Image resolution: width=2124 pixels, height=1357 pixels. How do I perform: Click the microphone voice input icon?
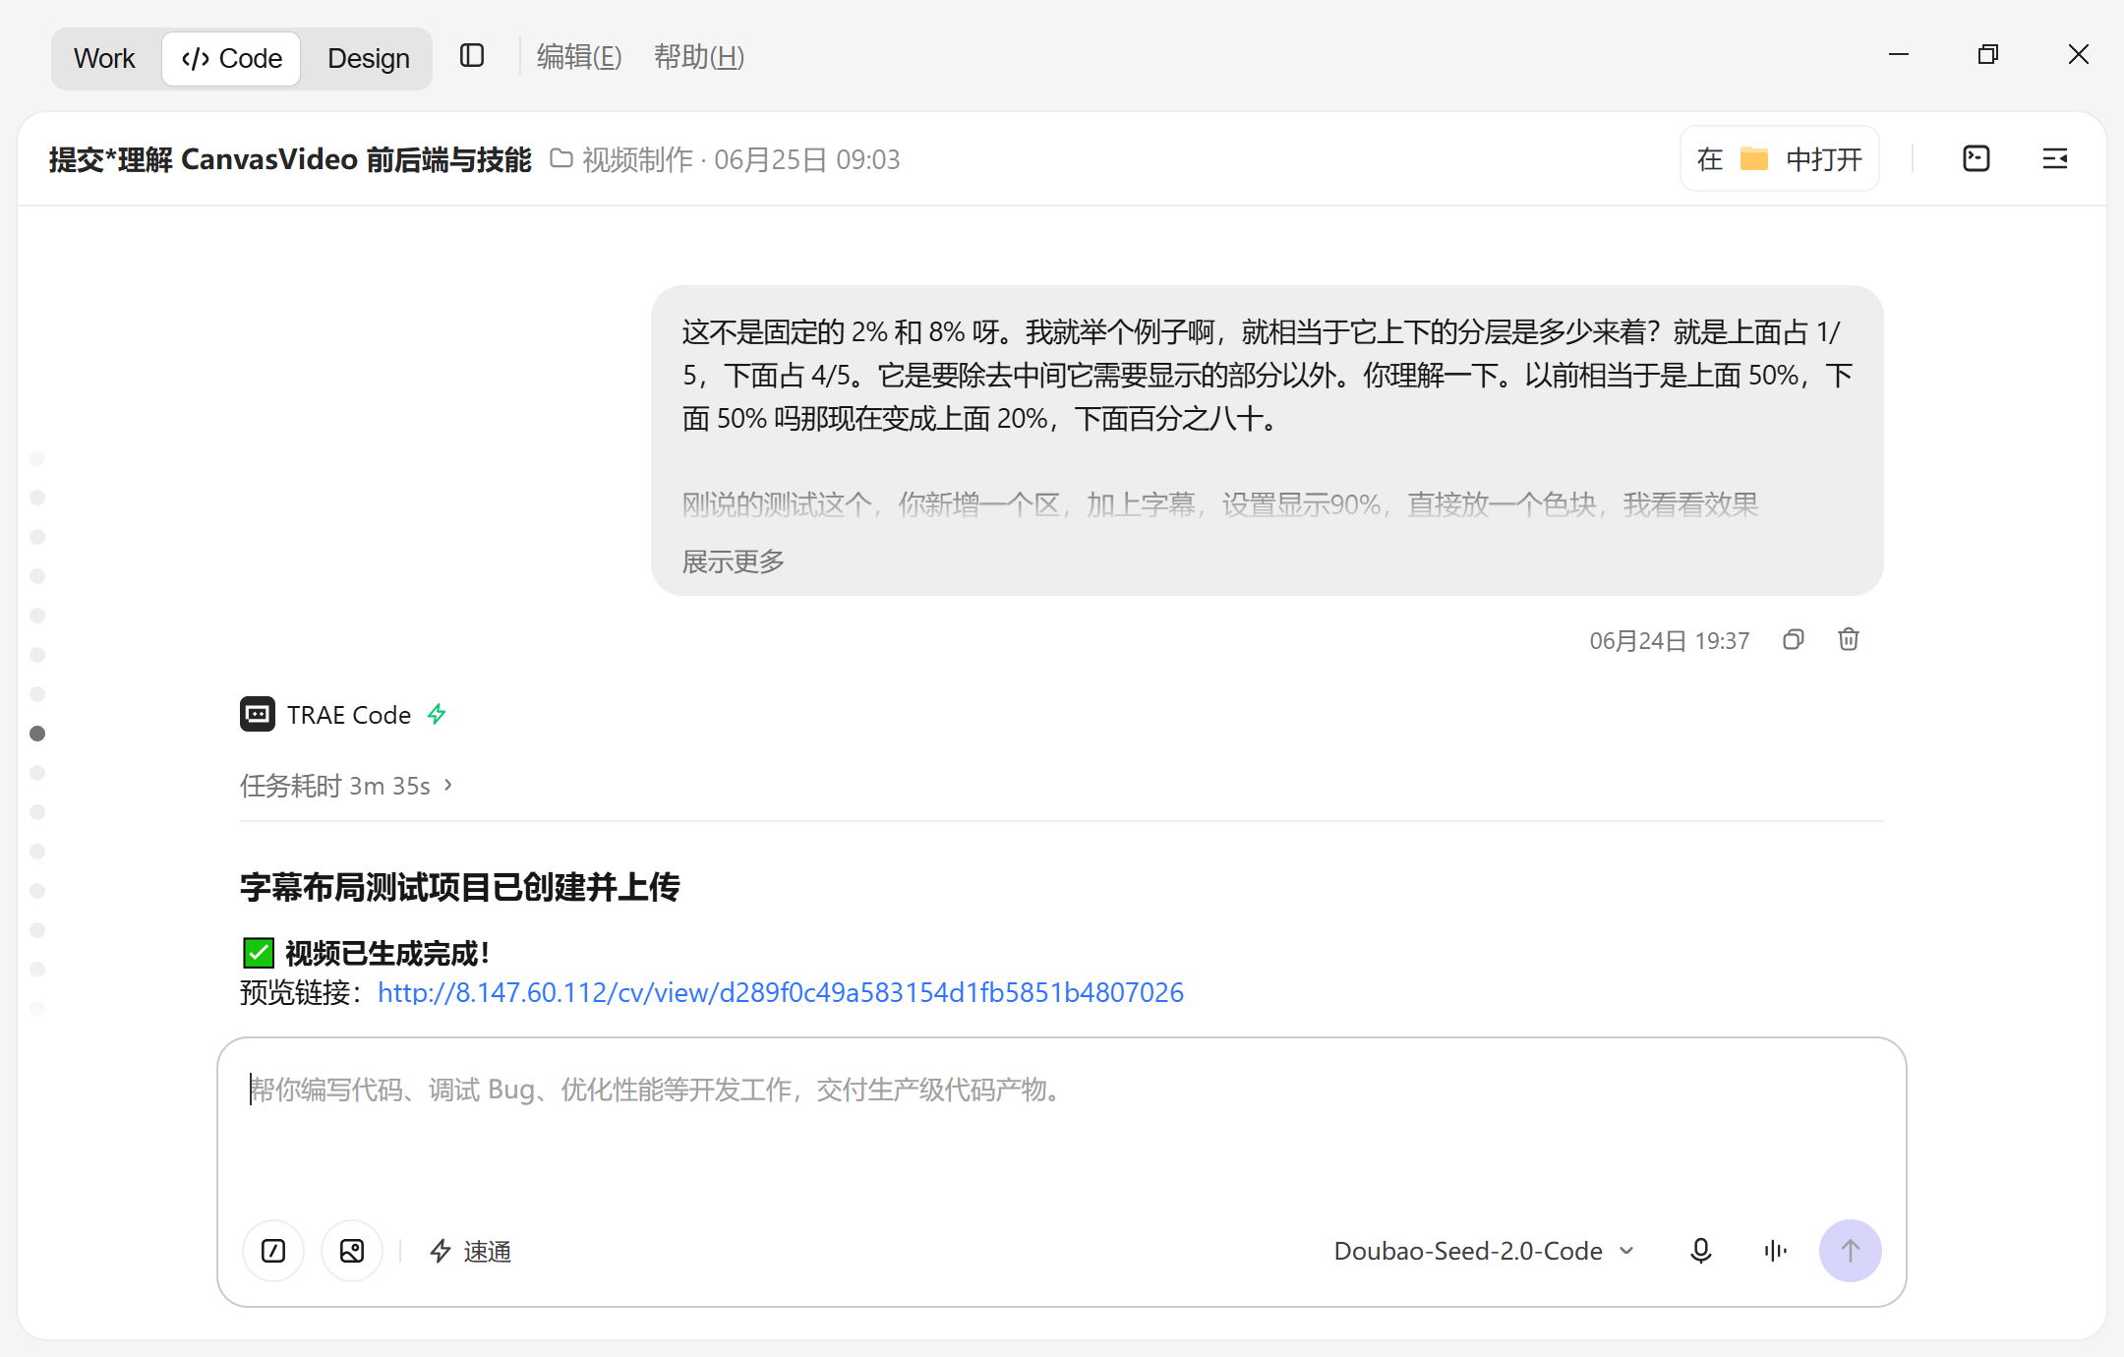tap(1701, 1251)
